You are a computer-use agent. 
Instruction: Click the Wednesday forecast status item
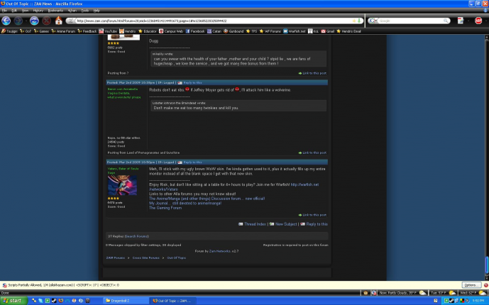pyautogui.click(x=473, y=293)
